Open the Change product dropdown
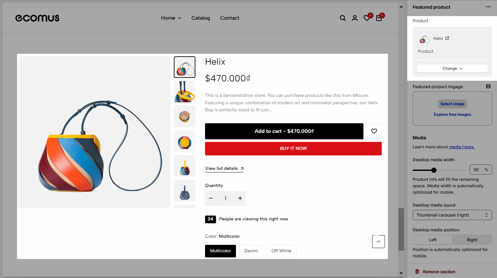The width and height of the screenshot is (497, 278). coord(452,69)
